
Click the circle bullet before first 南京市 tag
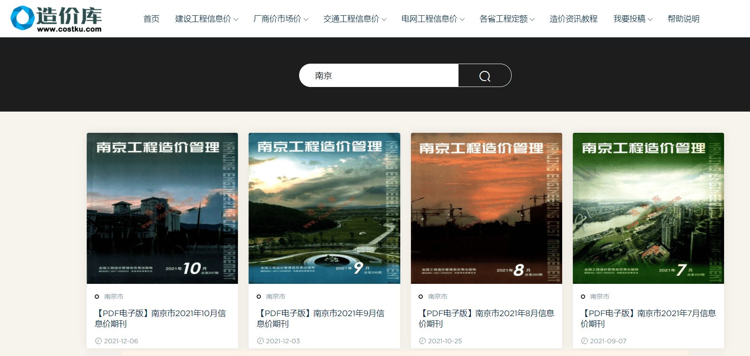point(97,297)
